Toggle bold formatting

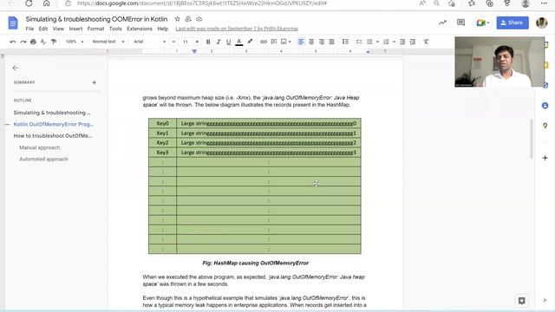208,42
